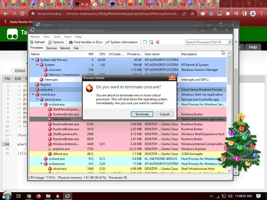Image resolution: width=267 pixels, height=200 pixels.
Task: Click the find window and thread icon
Action: (x=151, y=42)
